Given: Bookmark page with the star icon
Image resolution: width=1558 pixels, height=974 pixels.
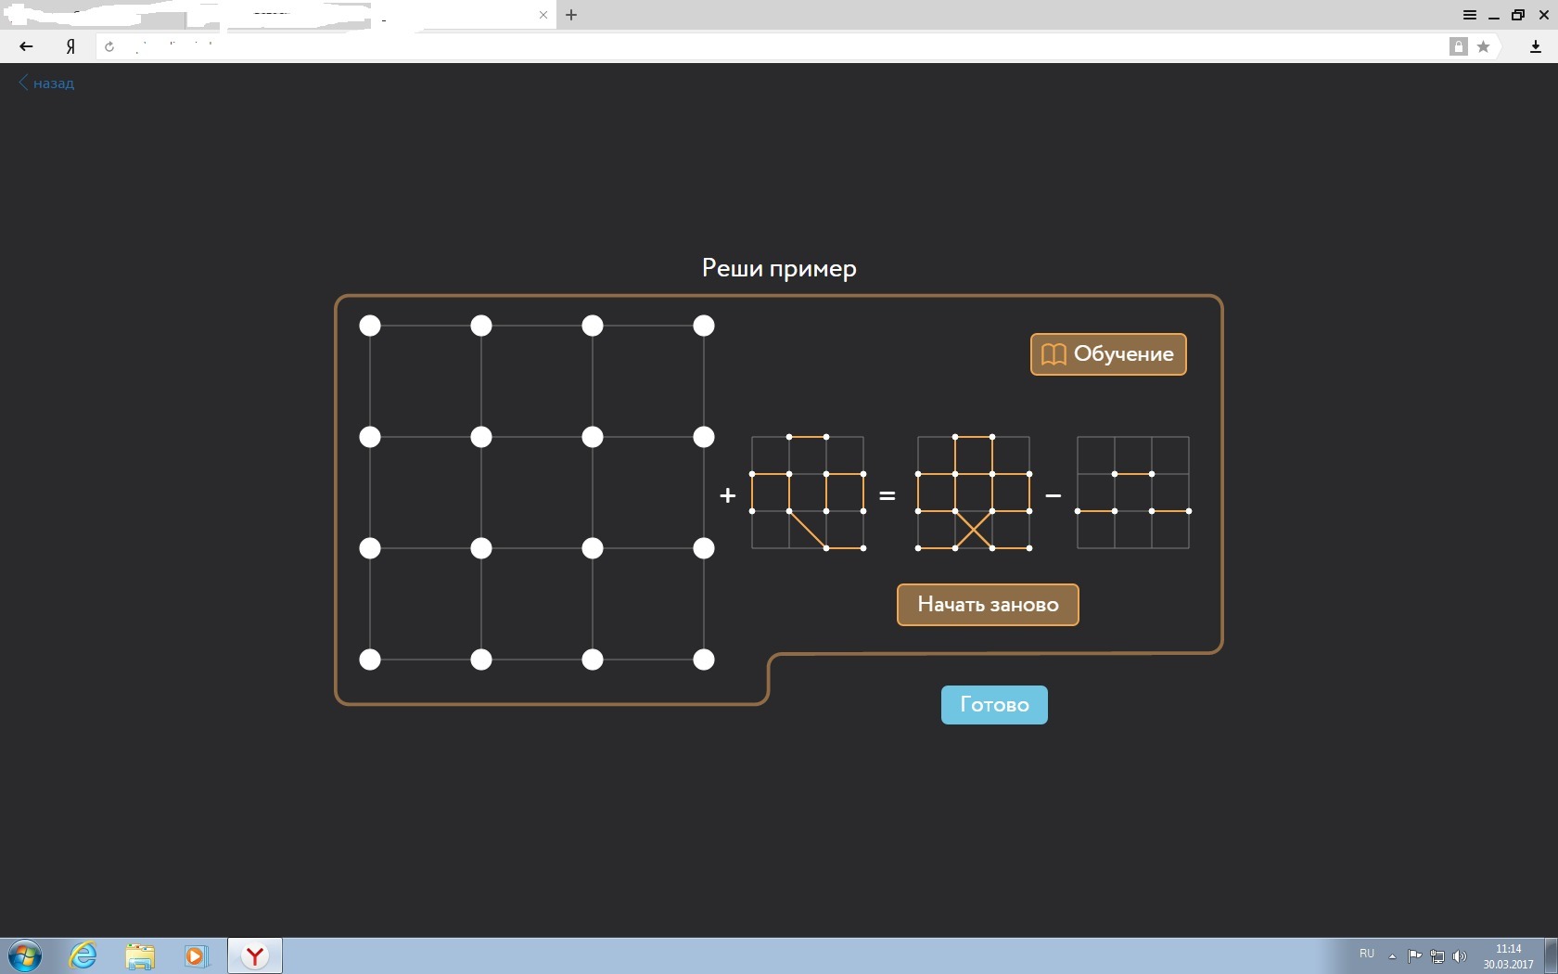Looking at the screenshot, I should pos(1484,46).
